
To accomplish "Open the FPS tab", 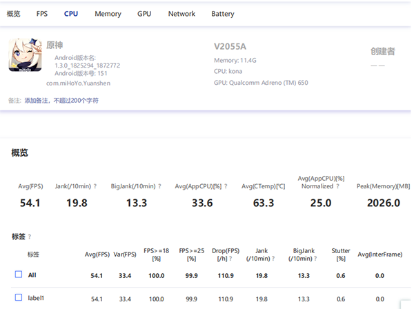I will coord(42,14).
